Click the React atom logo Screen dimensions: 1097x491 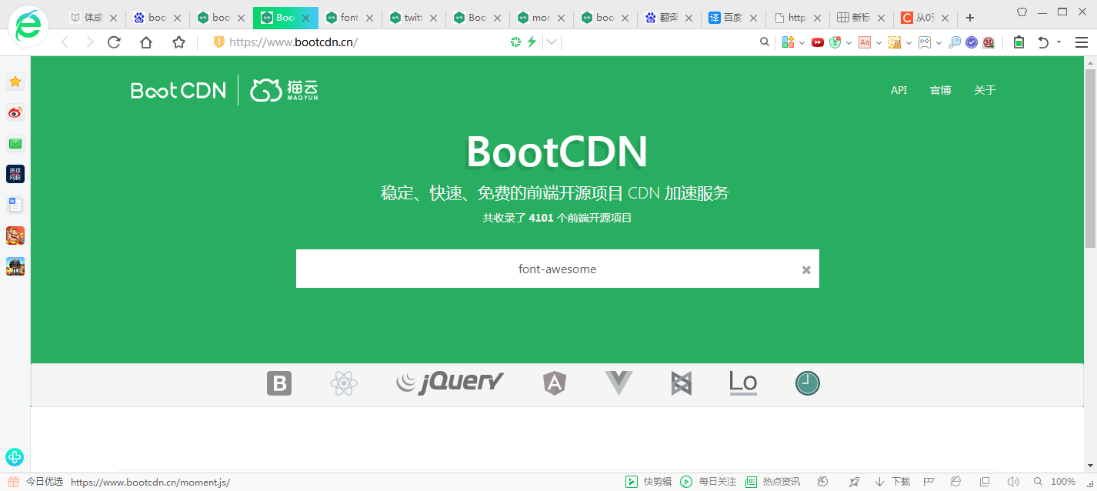(x=344, y=383)
